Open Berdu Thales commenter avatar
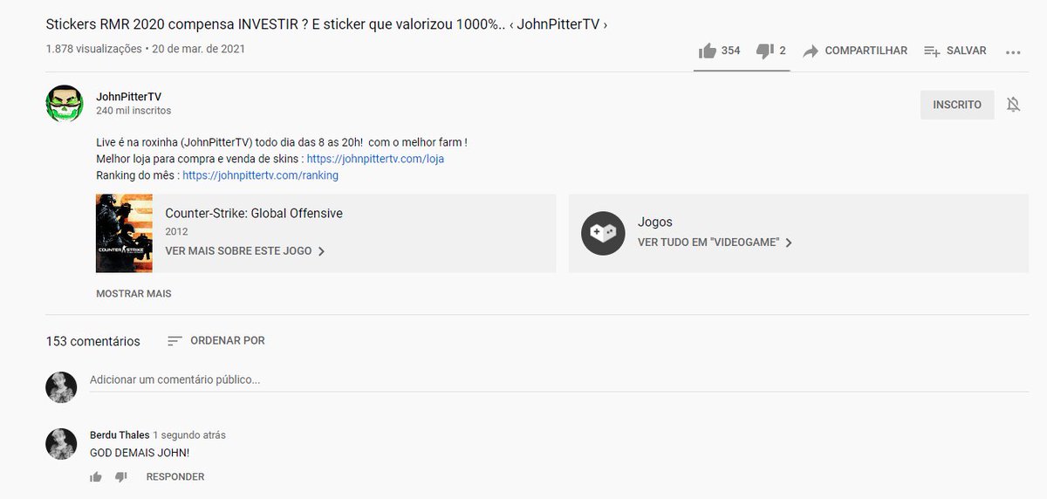Image resolution: width=1047 pixels, height=499 pixels. point(61,444)
